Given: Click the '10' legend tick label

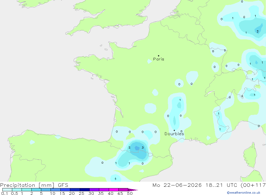Looking at the screenshot, I should point(53,193).
